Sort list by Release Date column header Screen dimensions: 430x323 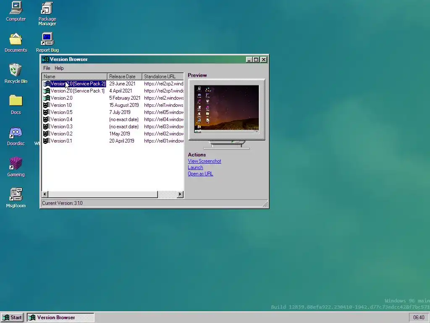[x=125, y=77]
